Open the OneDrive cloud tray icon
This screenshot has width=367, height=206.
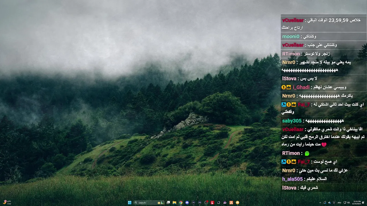click(329, 203)
